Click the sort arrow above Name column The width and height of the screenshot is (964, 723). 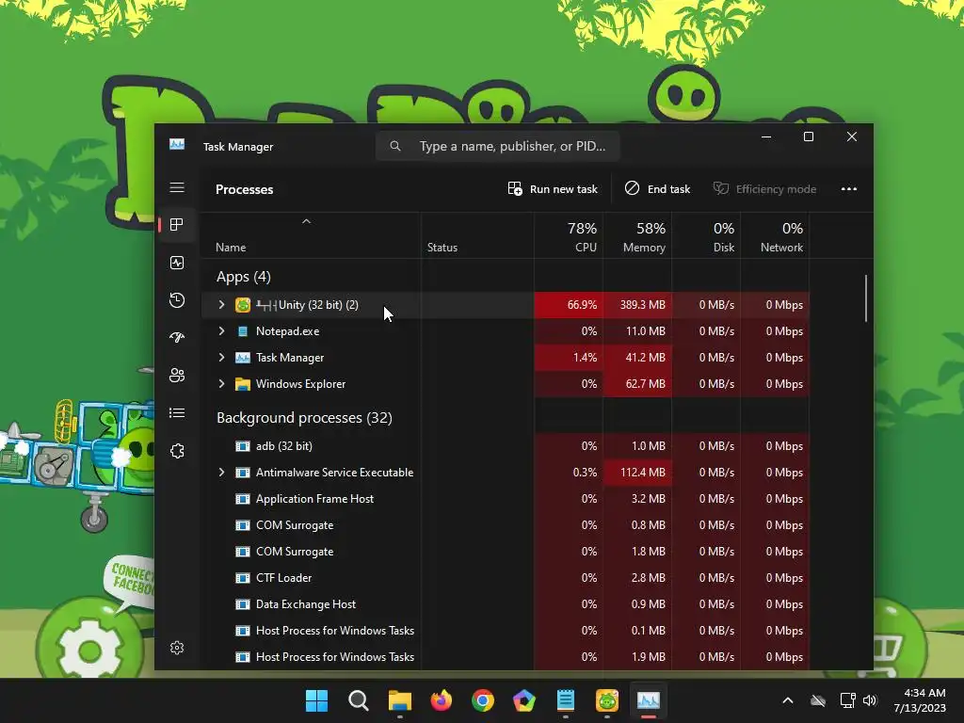coord(306,221)
